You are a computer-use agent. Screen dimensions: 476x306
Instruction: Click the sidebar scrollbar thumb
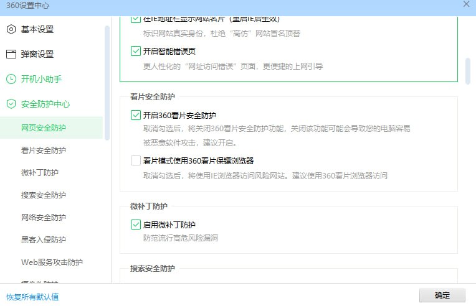coord(107,83)
